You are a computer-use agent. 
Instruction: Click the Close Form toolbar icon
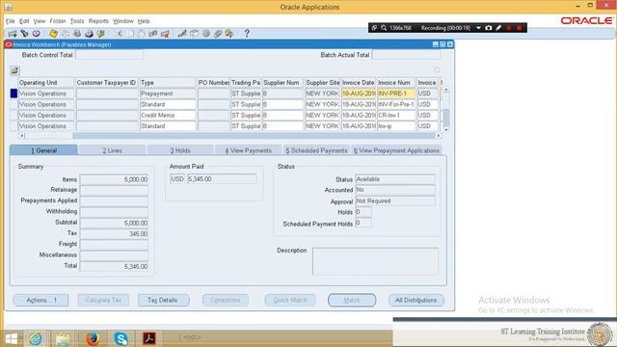[x=100, y=34]
